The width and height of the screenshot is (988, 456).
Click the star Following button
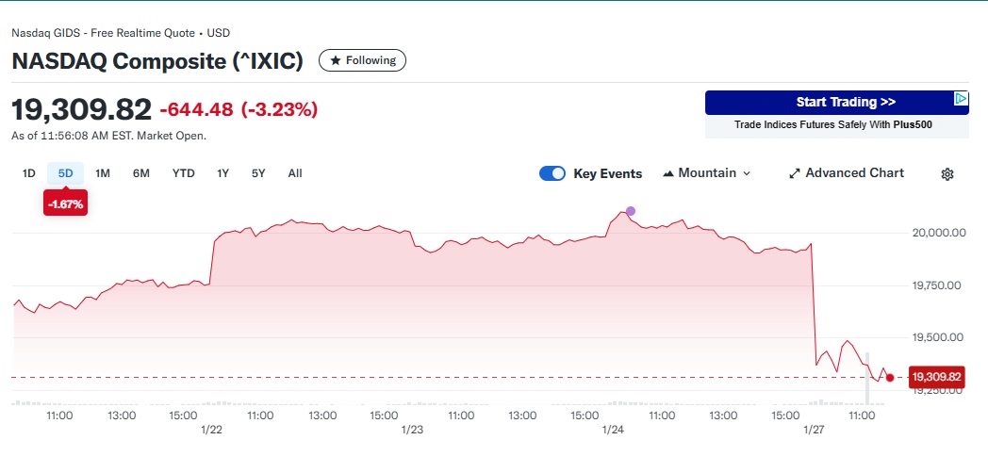pos(363,60)
